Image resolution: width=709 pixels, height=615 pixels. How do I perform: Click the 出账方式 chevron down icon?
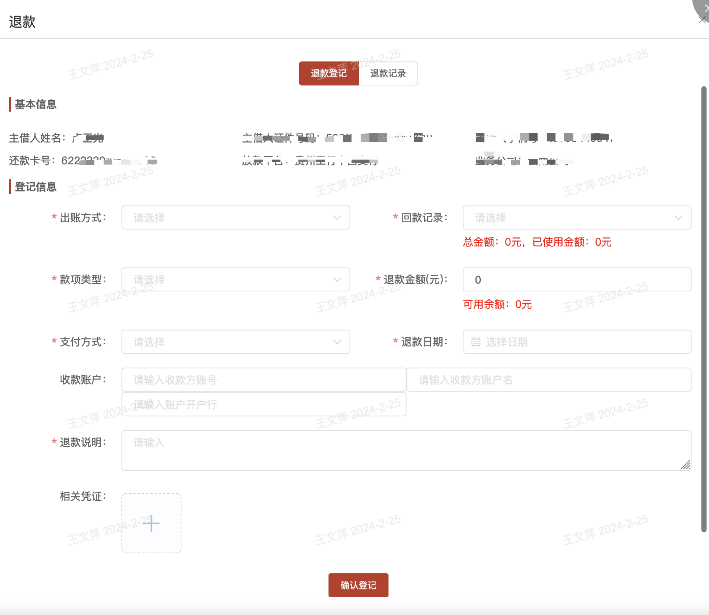(337, 218)
